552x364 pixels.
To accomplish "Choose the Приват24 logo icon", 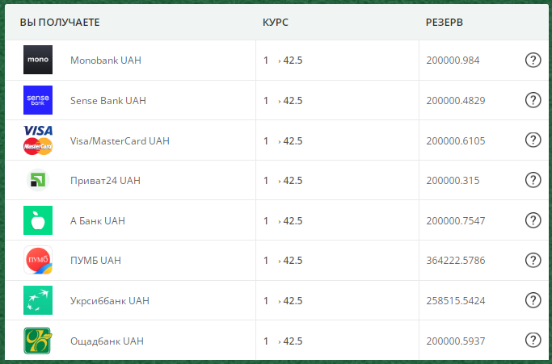I will pos(38,180).
